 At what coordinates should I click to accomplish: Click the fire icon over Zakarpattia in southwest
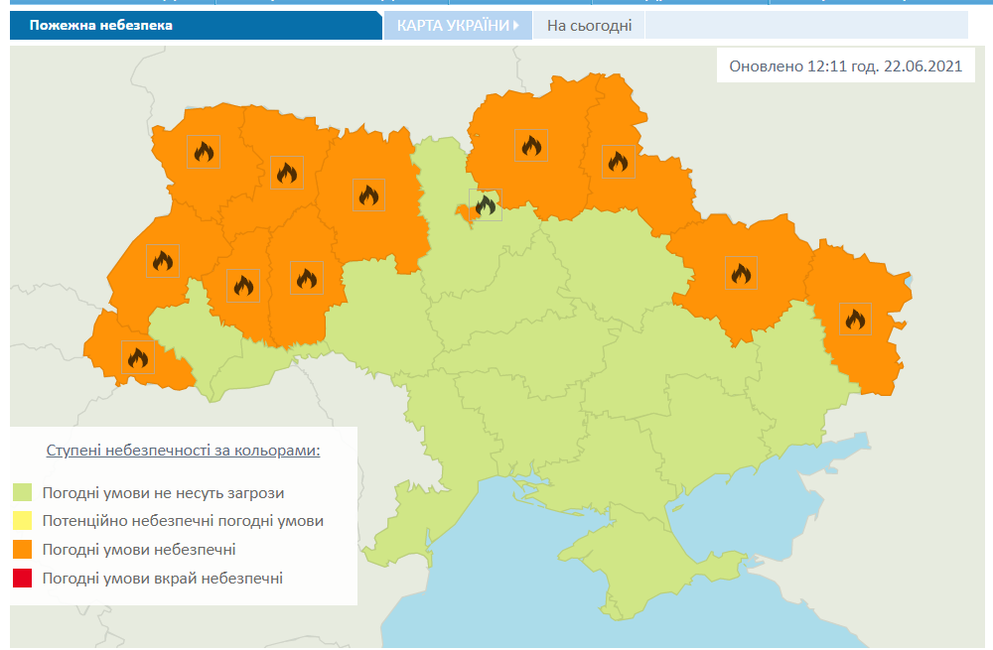[x=136, y=358]
